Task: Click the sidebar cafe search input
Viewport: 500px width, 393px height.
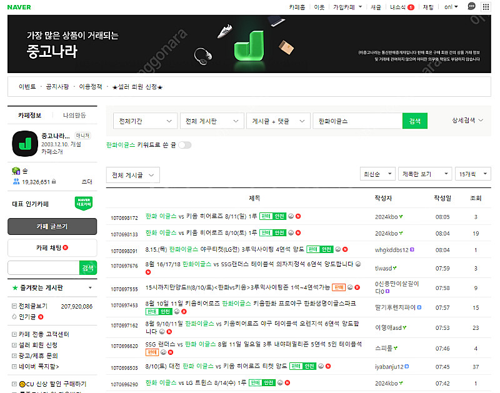Action: (44, 268)
